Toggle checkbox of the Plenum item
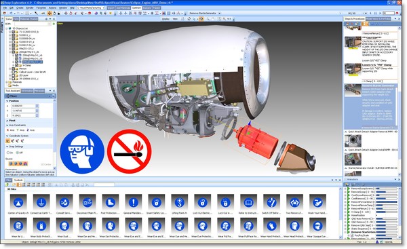The height and width of the screenshot is (249, 407). pyautogui.click(x=14, y=69)
